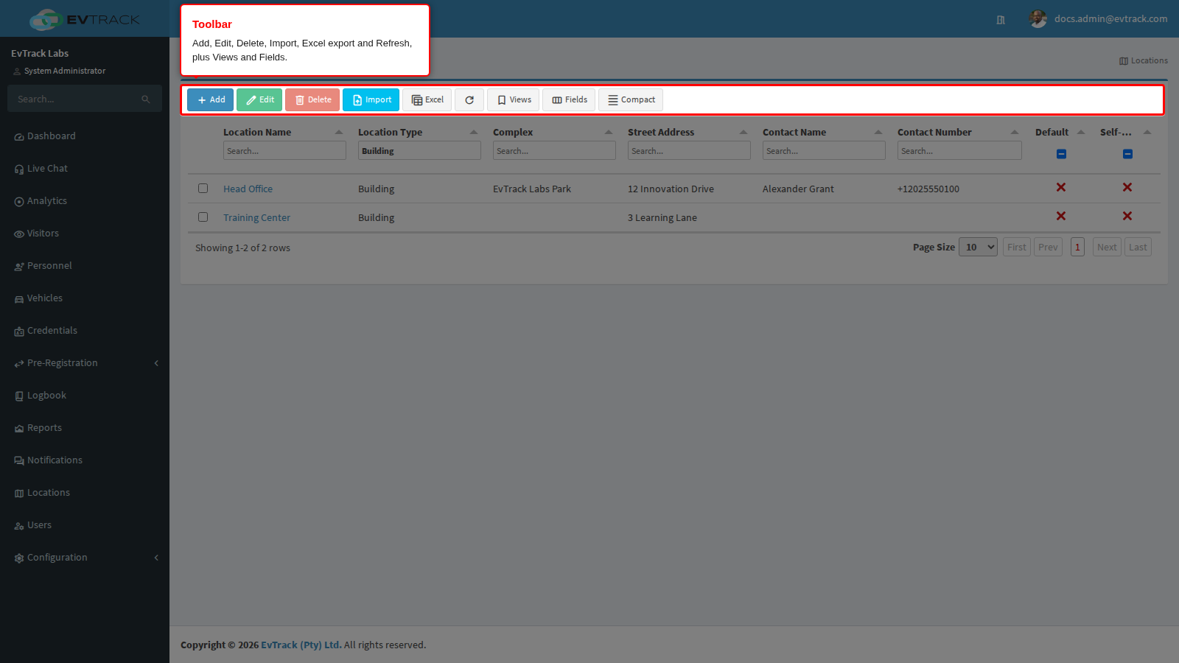Expand the Configuration submenu
The height and width of the screenshot is (663, 1179).
click(85, 558)
